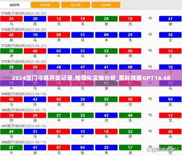The image size is (182, 156).
Task: Switch to the 2023年 tab
Action: point(14,5)
